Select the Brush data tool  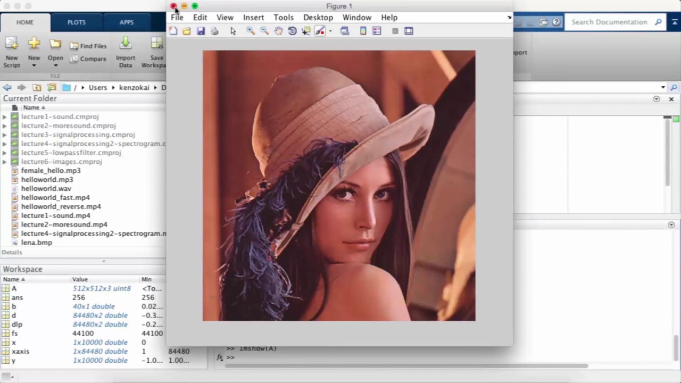coord(320,31)
